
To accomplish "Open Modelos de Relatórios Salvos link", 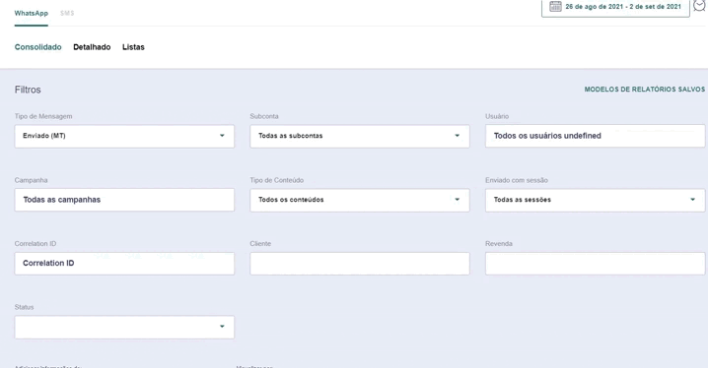I will 644,90.
